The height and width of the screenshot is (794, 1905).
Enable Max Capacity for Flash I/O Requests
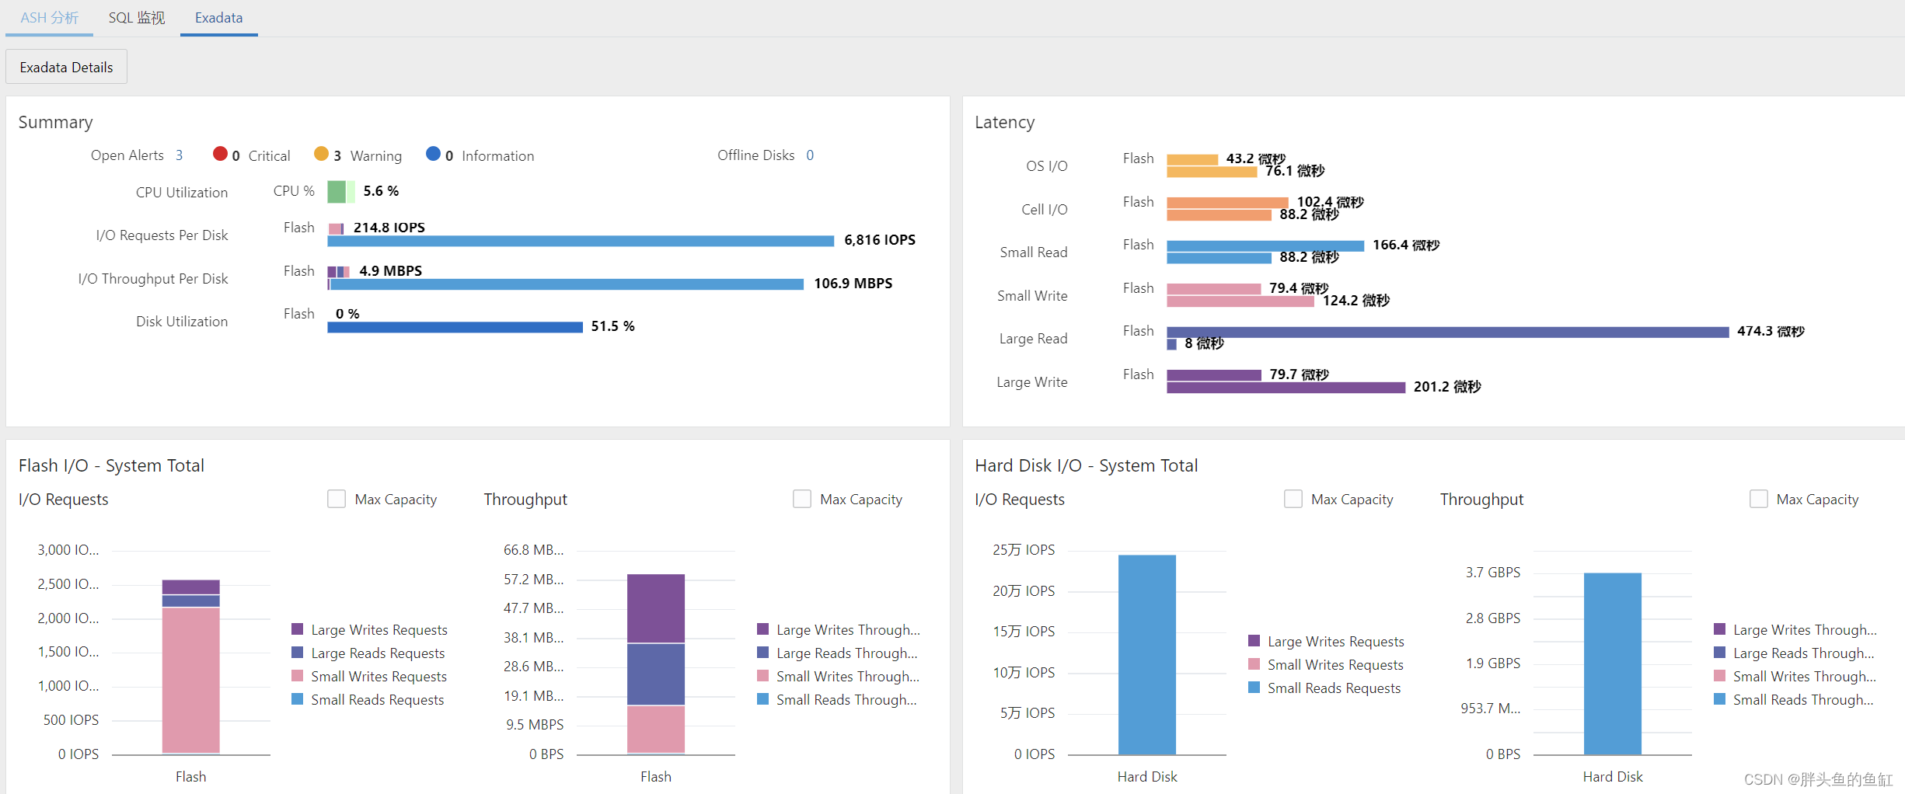pyautogui.click(x=337, y=499)
